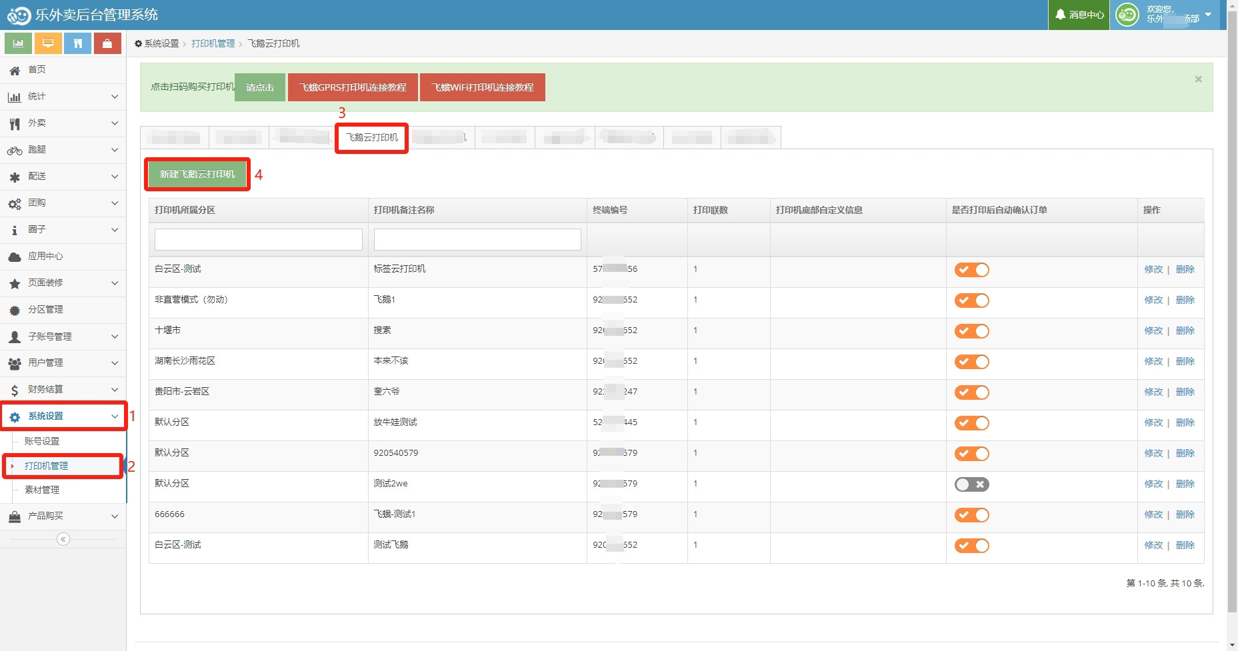Expand the 财务结算 sidebar menu

click(x=63, y=390)
